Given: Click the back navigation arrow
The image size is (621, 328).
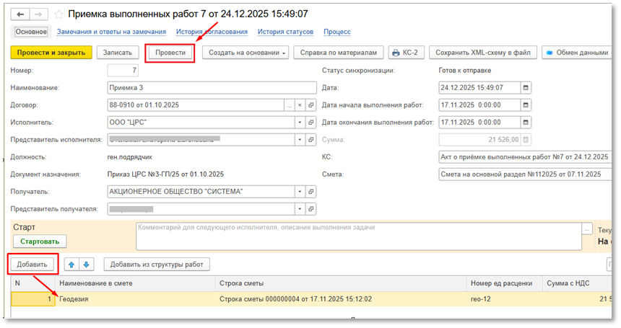Looking at the screenshot, I should tap(19, 14).
